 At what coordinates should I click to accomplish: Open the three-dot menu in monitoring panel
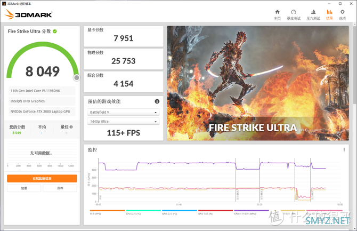point(344,150)
